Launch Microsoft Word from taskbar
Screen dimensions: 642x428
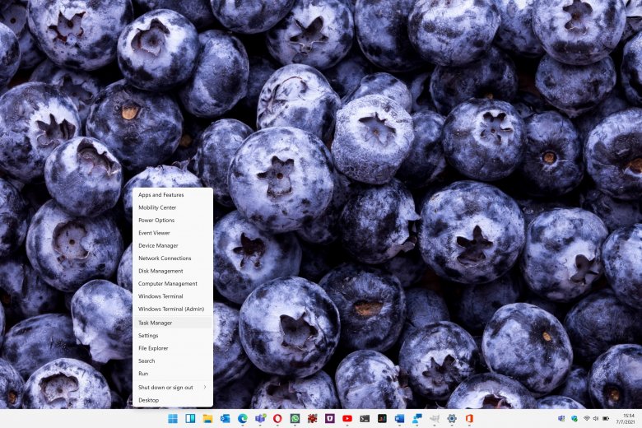(400, 419)
